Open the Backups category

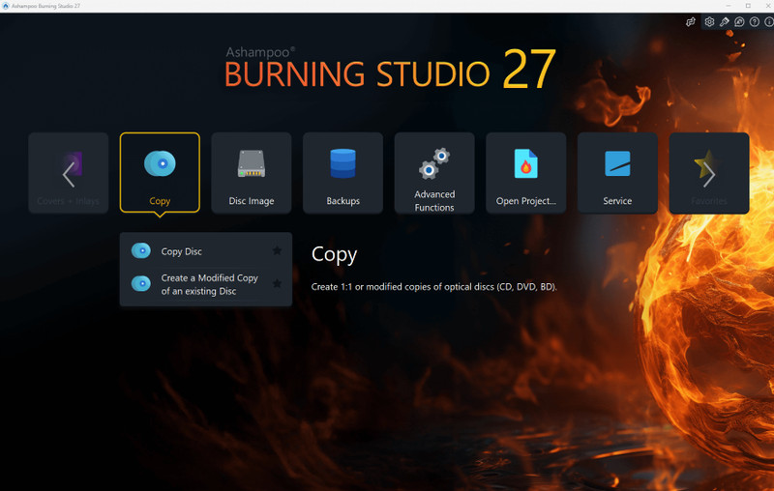tap(342, 173)
